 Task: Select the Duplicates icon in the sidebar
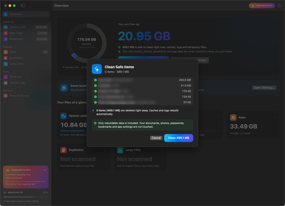6,58
